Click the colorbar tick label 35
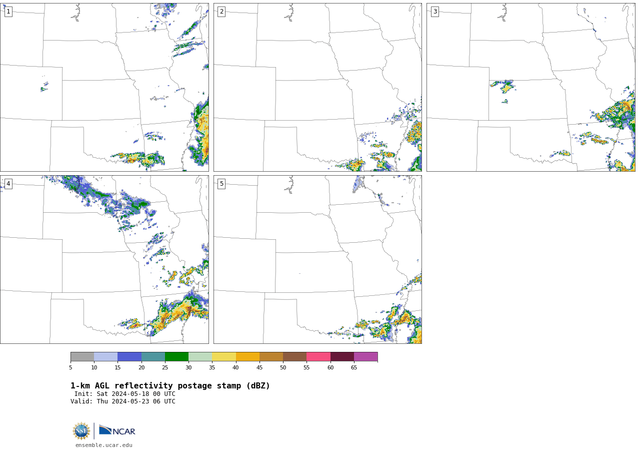This screenshot has width=640, height=451. pos(212,367)
